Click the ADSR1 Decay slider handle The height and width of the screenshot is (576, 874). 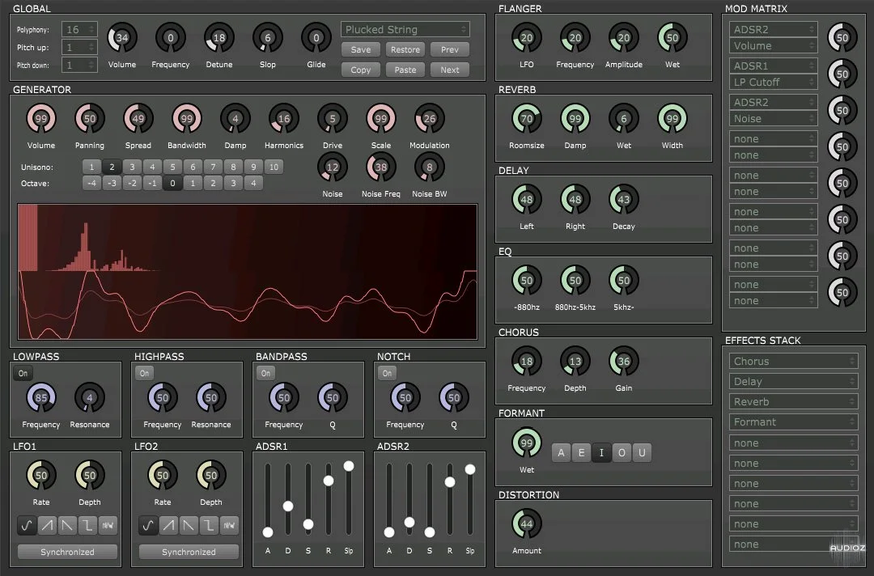pyautogui.click(x=288, y=506)
